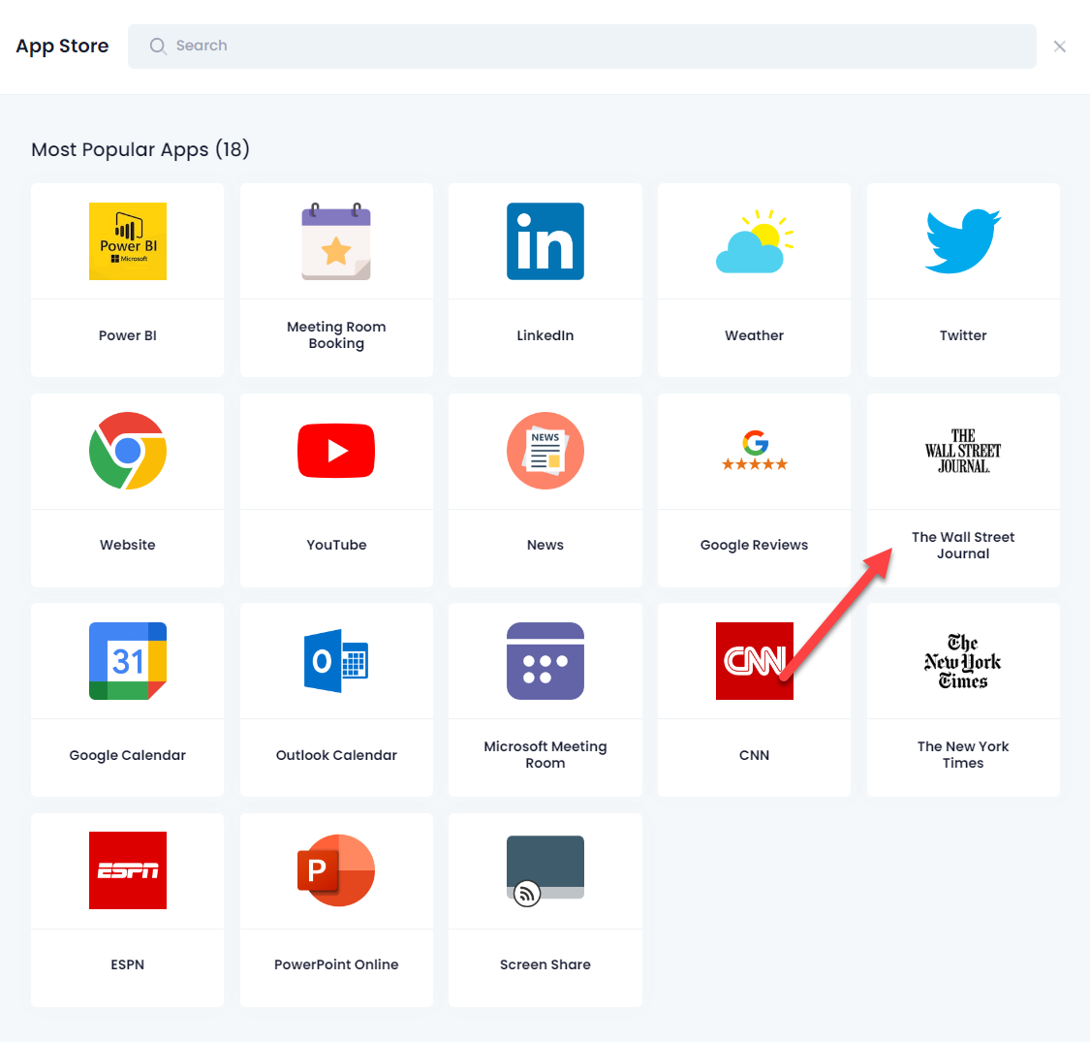Open the Twitter bird icon

[x=963, y=241]
